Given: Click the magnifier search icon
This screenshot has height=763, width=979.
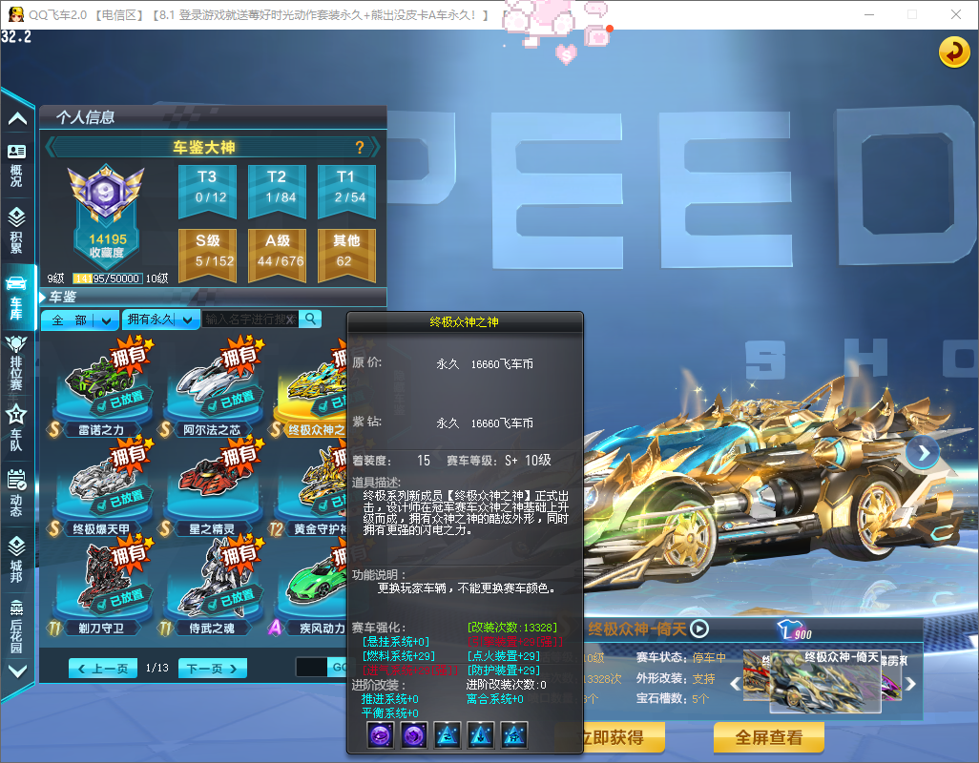Looking at the screenshot, I should 310,319.
